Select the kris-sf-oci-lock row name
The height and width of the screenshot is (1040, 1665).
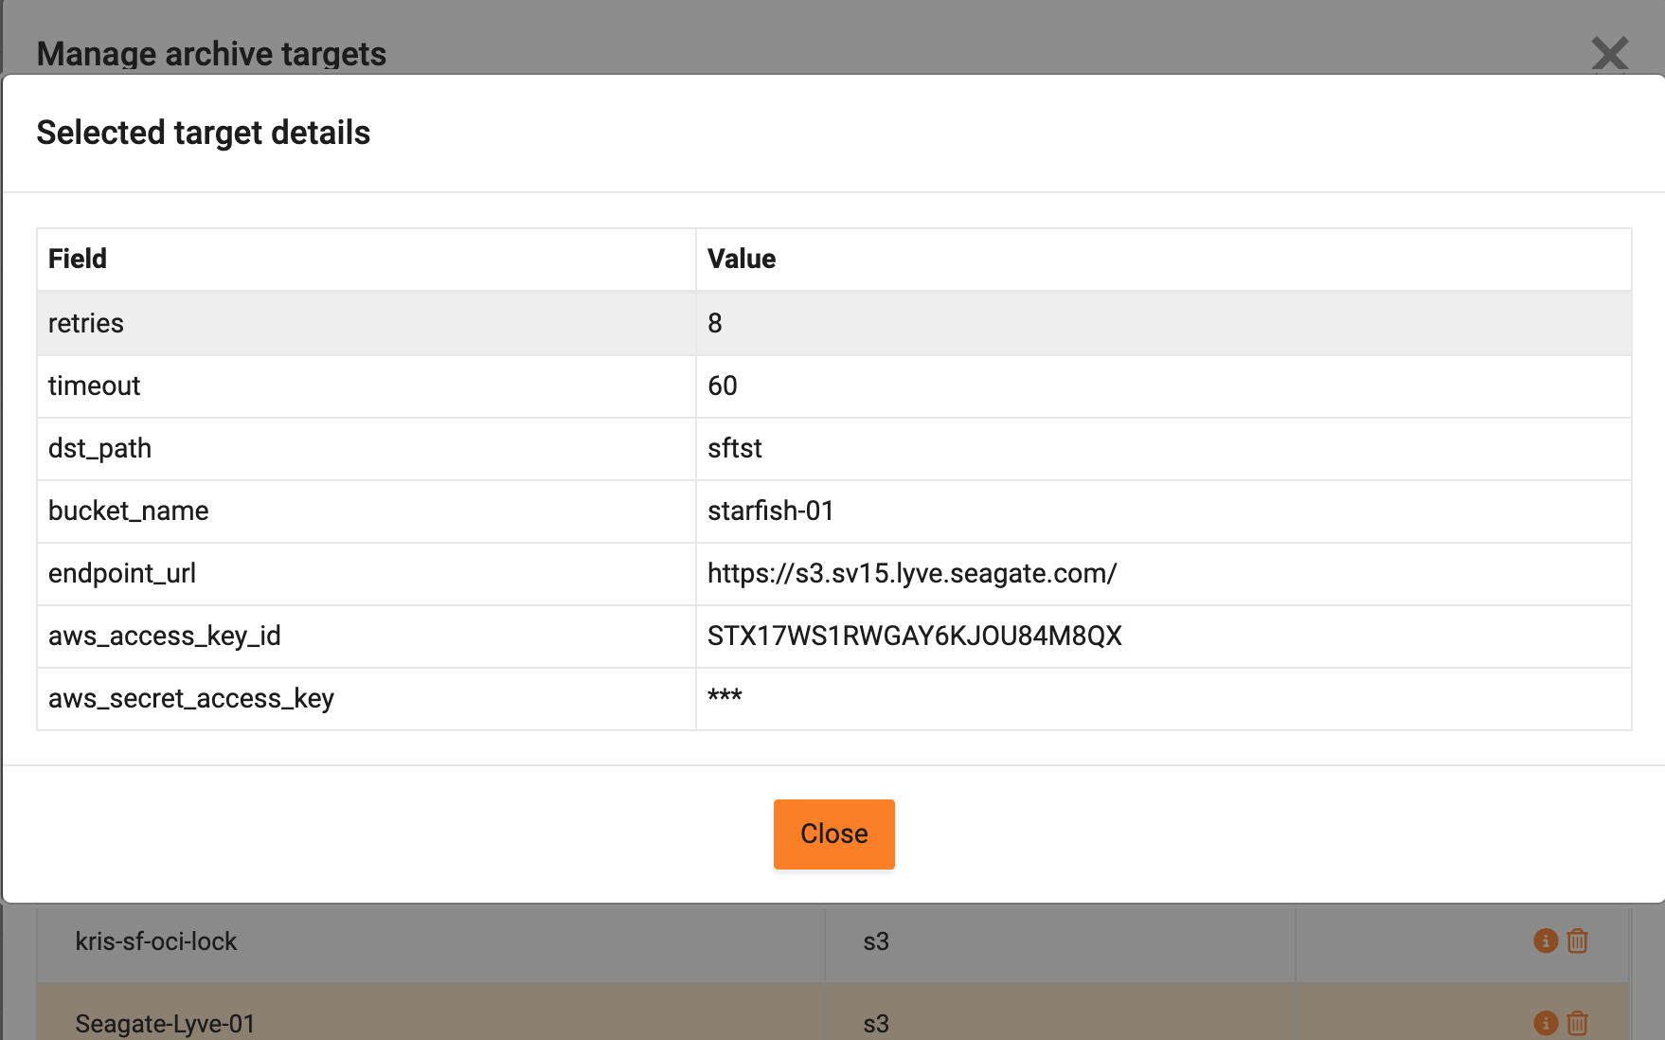[x=156, y=941]
